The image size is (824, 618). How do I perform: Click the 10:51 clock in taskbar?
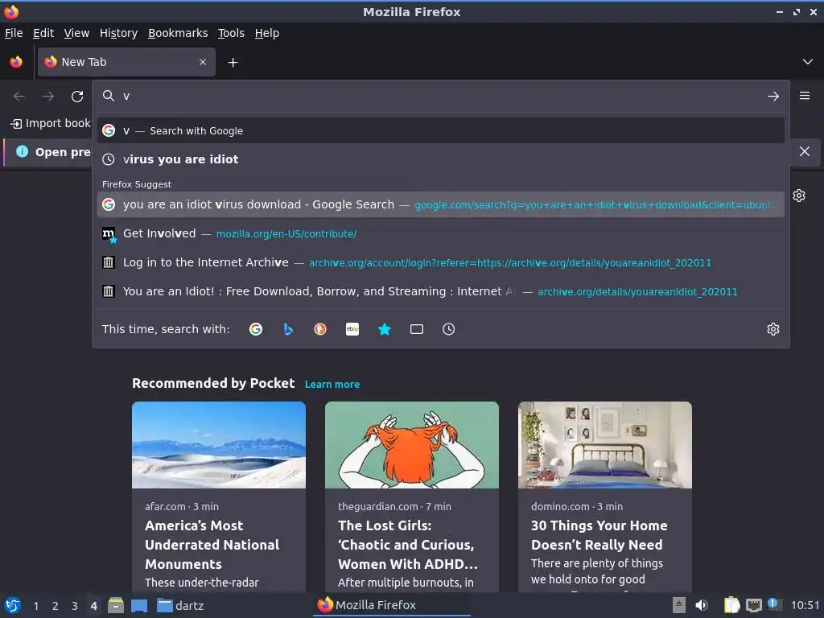point(805,605)
